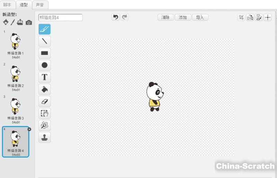This screenshot has height=178, width=277.
Task: Open the 声音 tab
Action: coord(40,5)
